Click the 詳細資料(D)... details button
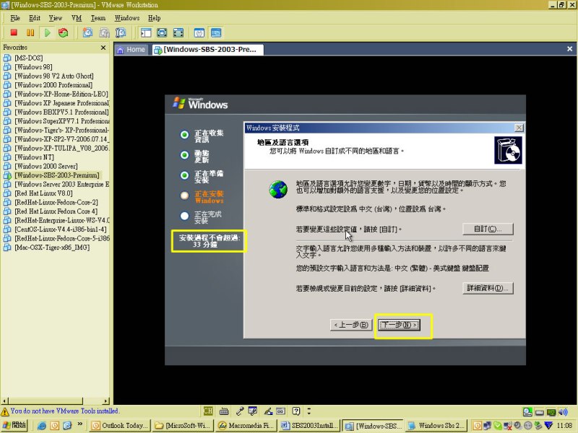The height and width of the screenshot is (433, 578). (488, 288)
